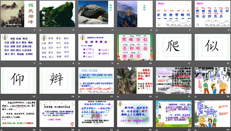Image resolution: width=231 pixels, height=131 pixels.
Task: Click the animation star icon under slide 20
Action: 40,130
